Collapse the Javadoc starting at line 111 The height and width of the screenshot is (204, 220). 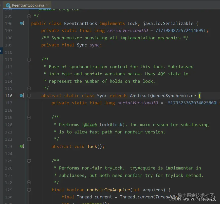(29, 60)
